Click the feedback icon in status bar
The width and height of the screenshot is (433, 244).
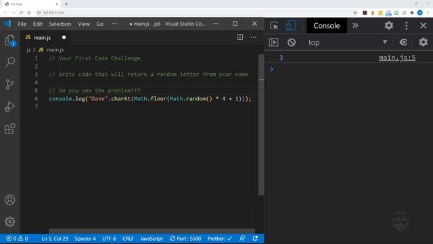pos(242,239)
